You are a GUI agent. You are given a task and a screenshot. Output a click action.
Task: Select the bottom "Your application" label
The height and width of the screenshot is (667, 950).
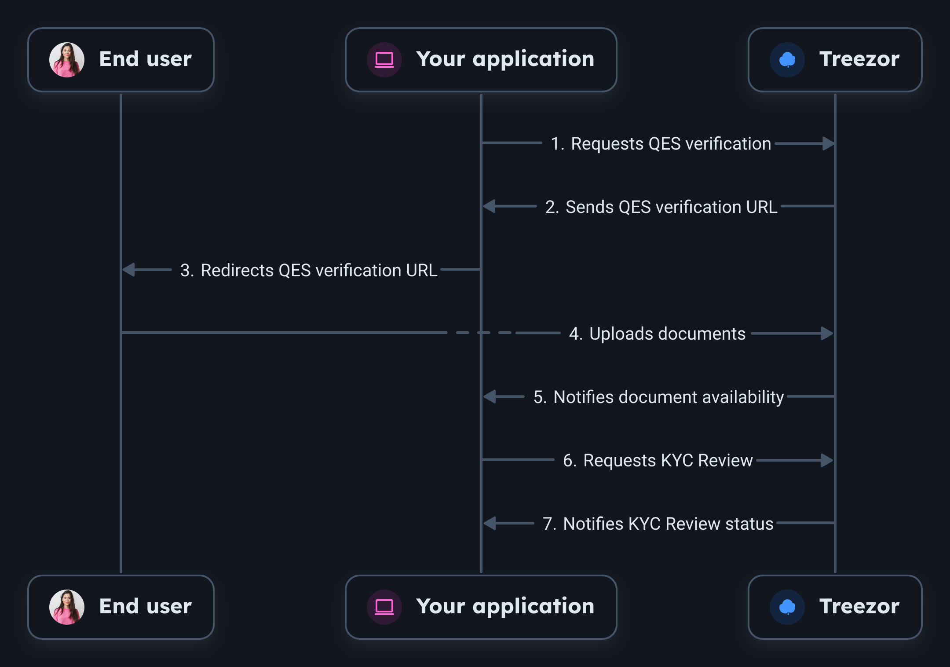(x=505, y=608)
